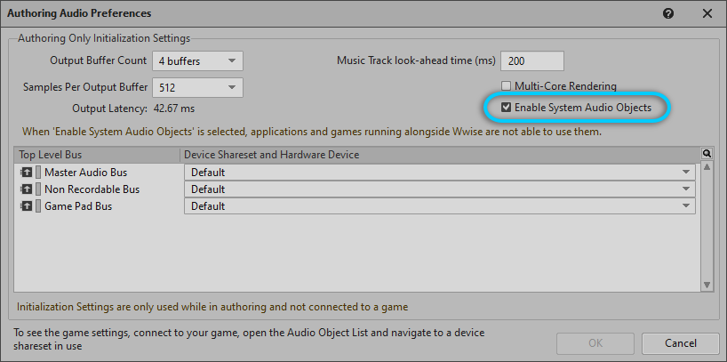Viewport: 727px width, 362px height.
Task: Click the Top Level Bus column header
Action: pyautogui.click(x=98, y=155)
